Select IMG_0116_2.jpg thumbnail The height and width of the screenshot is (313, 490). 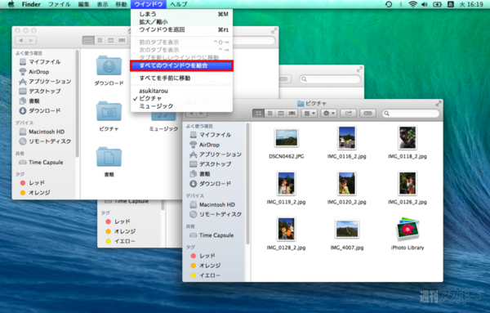(347, 138)
